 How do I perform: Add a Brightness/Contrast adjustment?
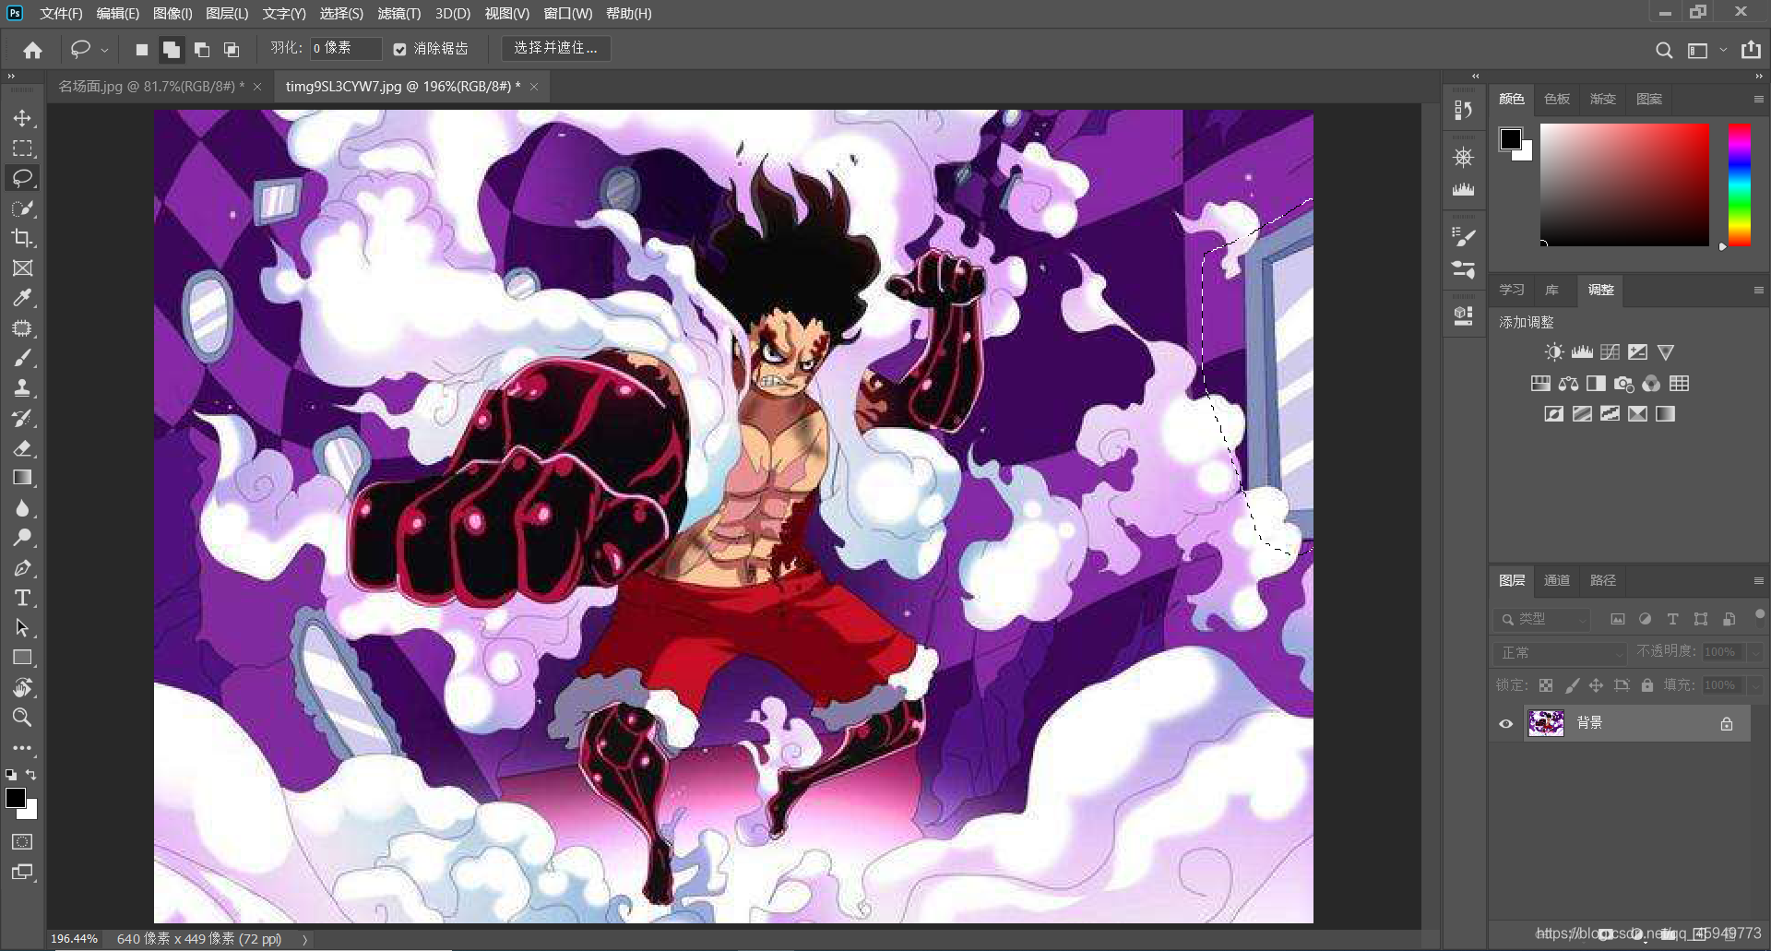[1554, 352]
